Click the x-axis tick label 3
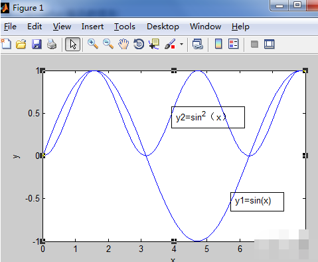The image size is (318, 262). [x=141, y=249]
